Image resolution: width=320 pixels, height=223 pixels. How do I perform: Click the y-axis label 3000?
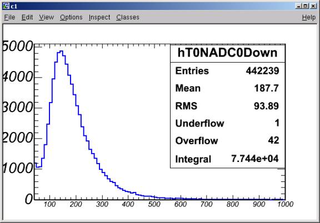tap(18, 107)
